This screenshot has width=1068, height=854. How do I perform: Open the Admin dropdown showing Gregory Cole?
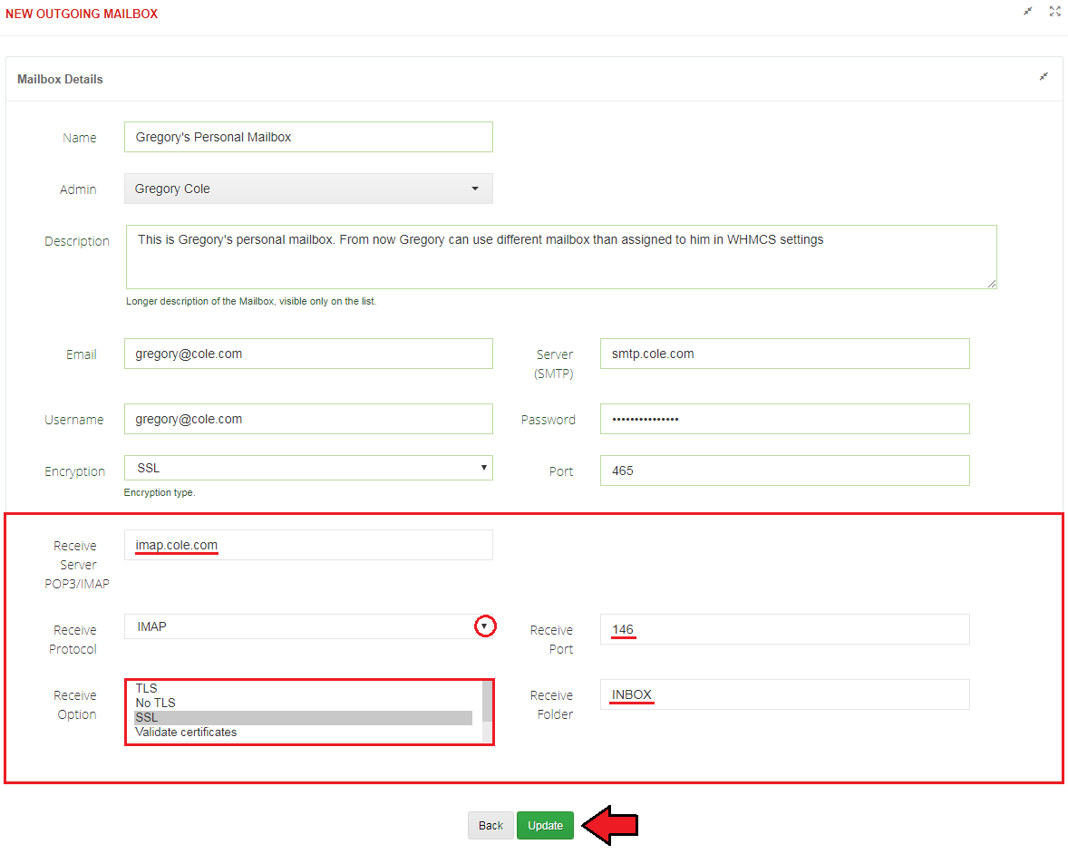308,189
